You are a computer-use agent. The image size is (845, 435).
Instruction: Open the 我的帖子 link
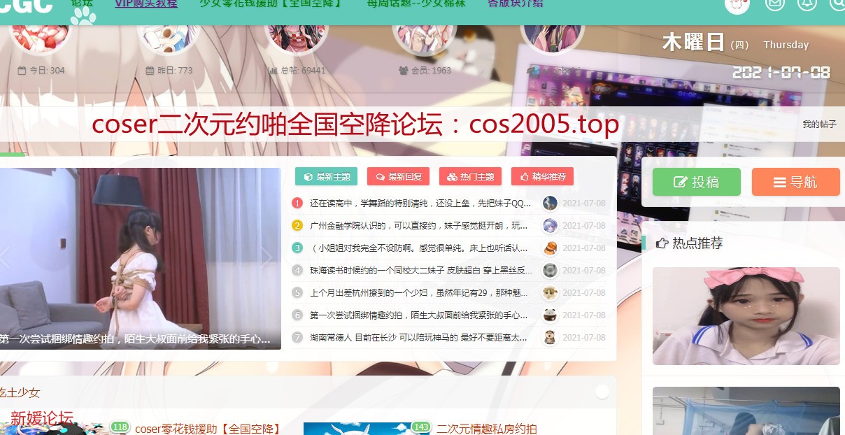tap(819, 124)
